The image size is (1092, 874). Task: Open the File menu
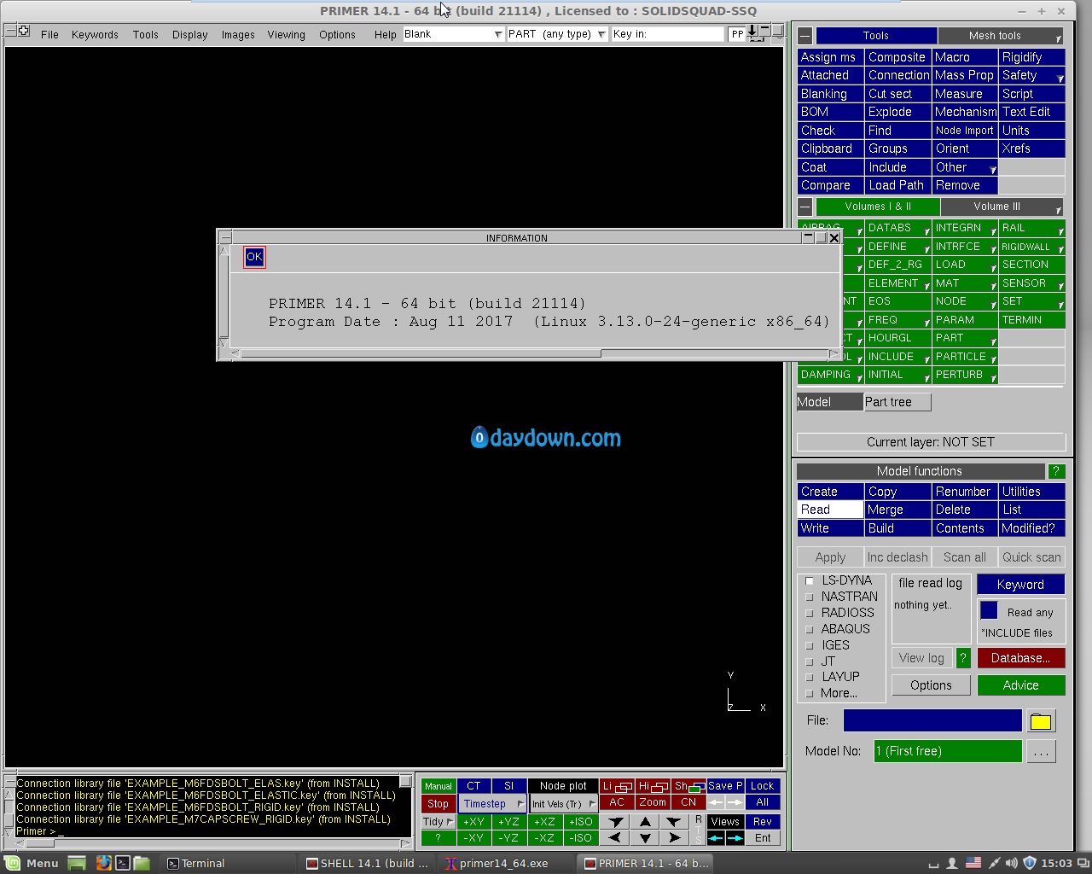(x=49, y=34)
